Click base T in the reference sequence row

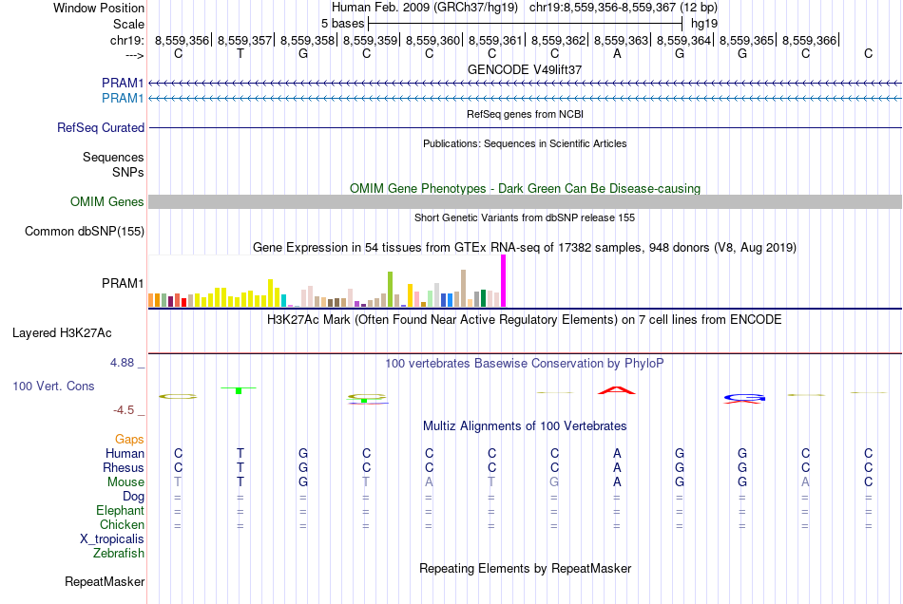tap(240, 54)
